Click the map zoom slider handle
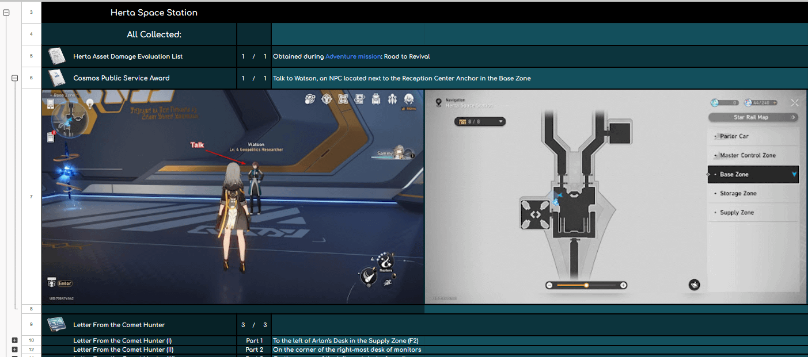This screenshot has height=357, width=808. pyautogui.click(x=586, y=285)
